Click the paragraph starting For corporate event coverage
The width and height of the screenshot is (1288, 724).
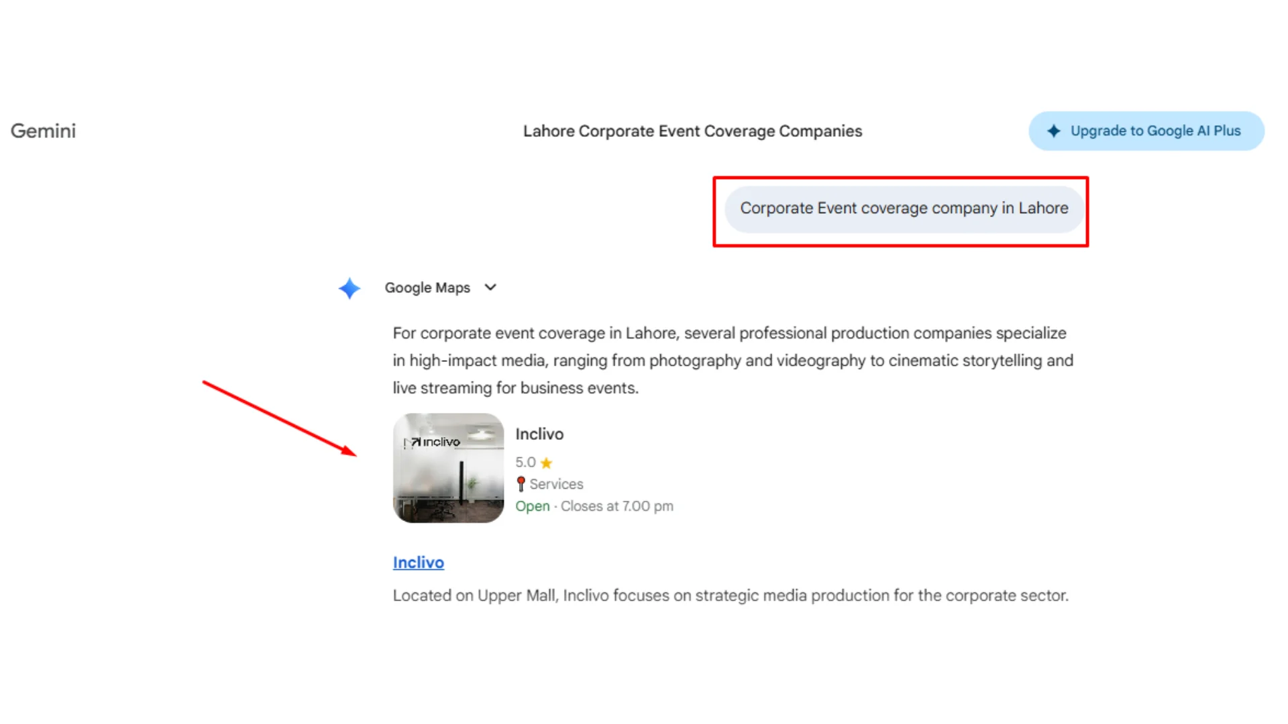click(733, 361)
